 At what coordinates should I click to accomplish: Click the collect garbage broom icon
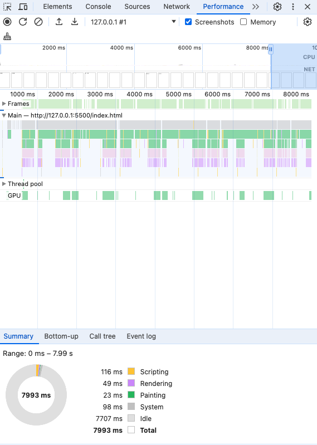(7, 36)
